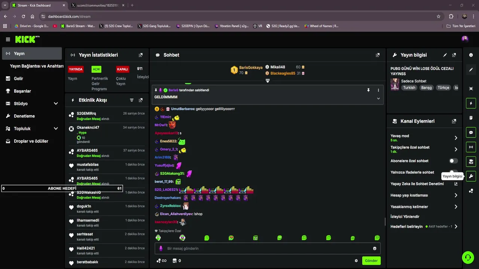479x269 pixels.
Task: Expand the leaderboard arrow under Mikail48
Action: pos(268,81)
